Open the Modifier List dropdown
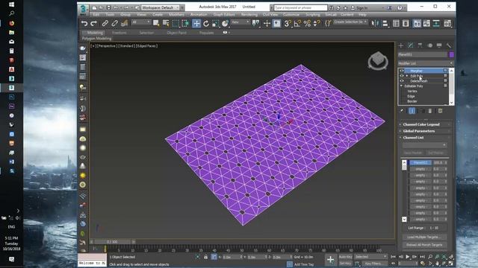 coord(426,63)
